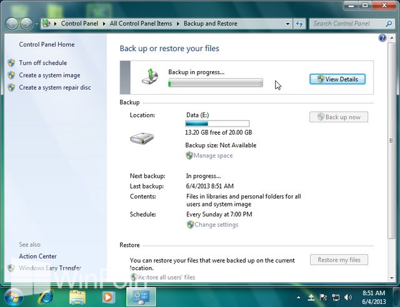Click the scrollbar up arrow

392,38
